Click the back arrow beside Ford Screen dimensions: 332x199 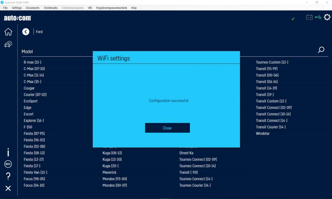(26, 32)
